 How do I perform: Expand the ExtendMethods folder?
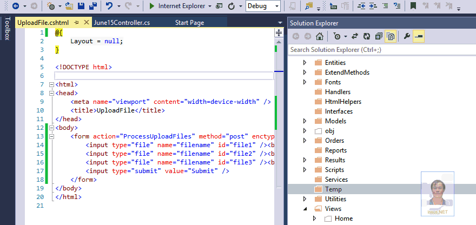click(305, 72)
